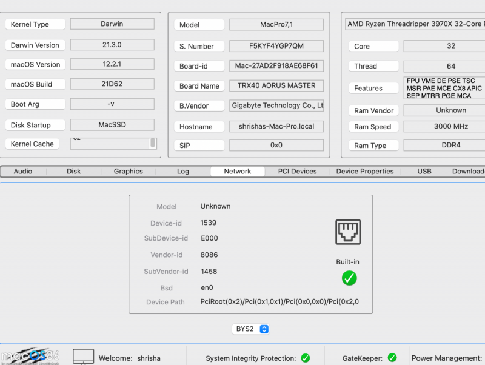Click the MacSSD startup disk field
The width and height of the screenshot is (485, 365).
coord(112,125)
